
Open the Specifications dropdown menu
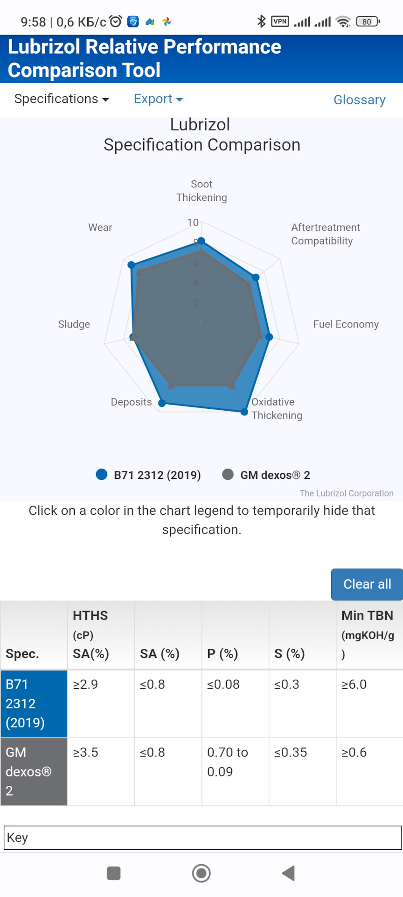[62, 99]
